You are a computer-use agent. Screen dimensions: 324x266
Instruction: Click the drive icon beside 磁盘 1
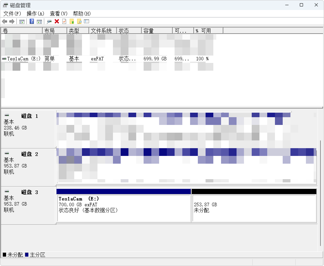coord(7,115)
